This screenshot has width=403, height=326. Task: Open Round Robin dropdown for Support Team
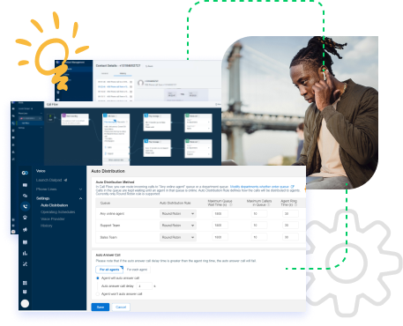[x=178, y=226]
